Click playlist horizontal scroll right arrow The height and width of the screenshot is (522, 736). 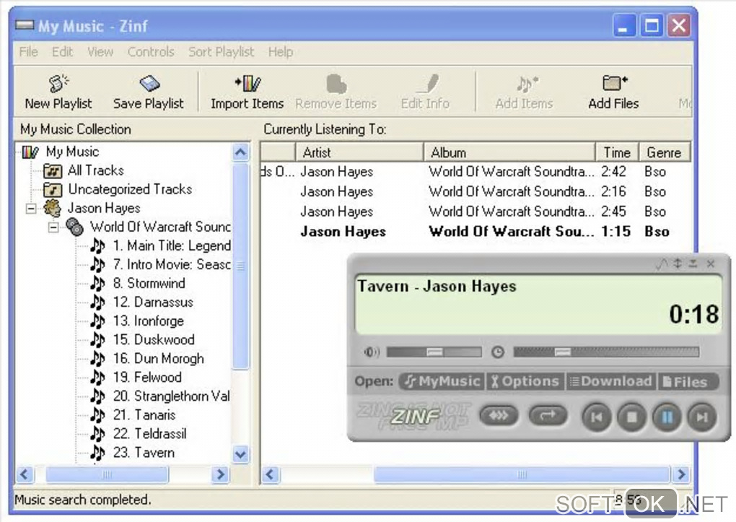click(x=680, y=474)
